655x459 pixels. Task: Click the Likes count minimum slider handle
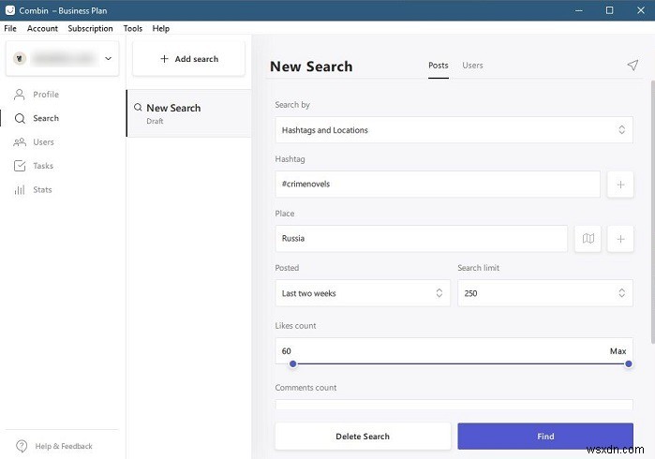[292, 364]
